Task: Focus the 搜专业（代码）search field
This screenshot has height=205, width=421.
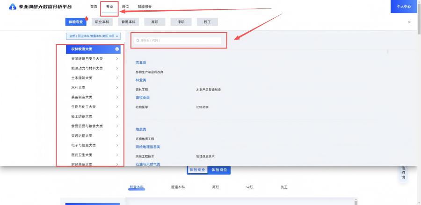Action: point(178,41)
